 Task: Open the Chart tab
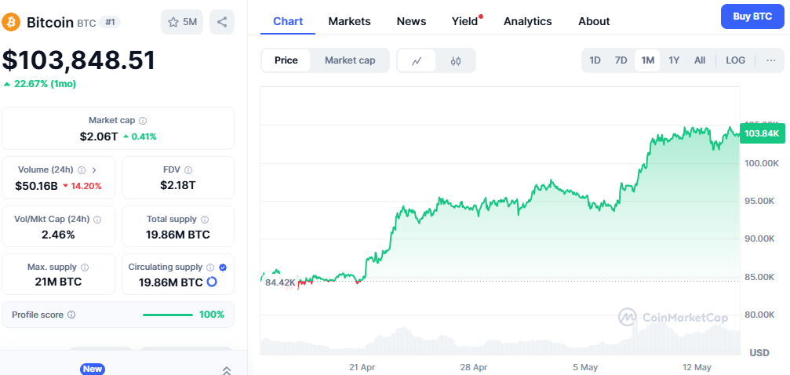click(x=288, y=21)
